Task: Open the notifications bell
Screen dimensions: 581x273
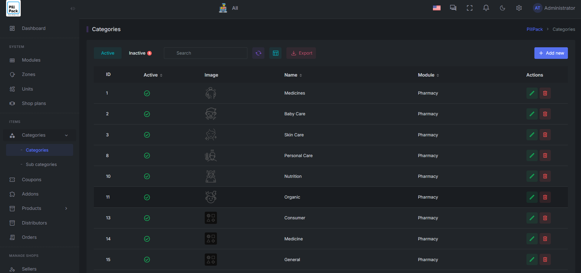Action: [486, 8]
